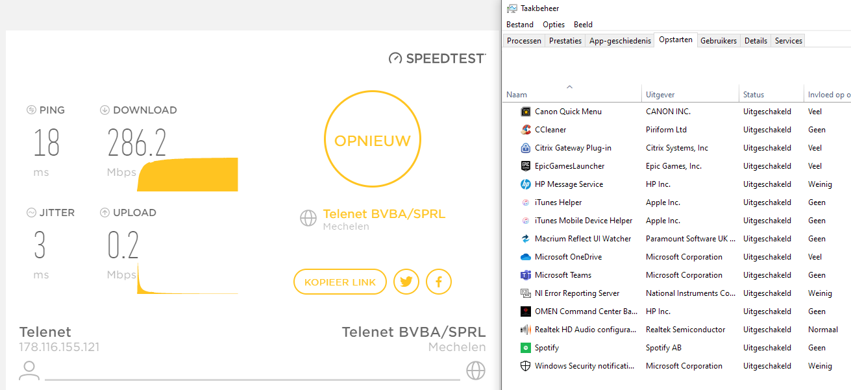The width and height of the screenshot is (851, 390).
Task: Switch to the Details tab
Action: click(756, 41)
